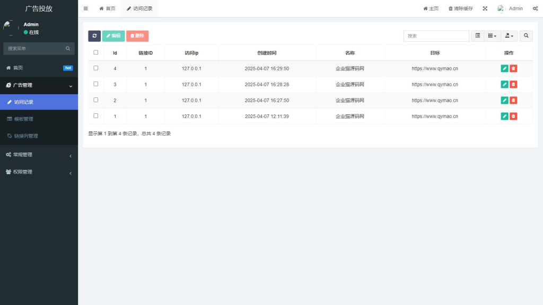Open the export data dropdown
This screenshot has height=305, width=543.
(x=509, y=36)
